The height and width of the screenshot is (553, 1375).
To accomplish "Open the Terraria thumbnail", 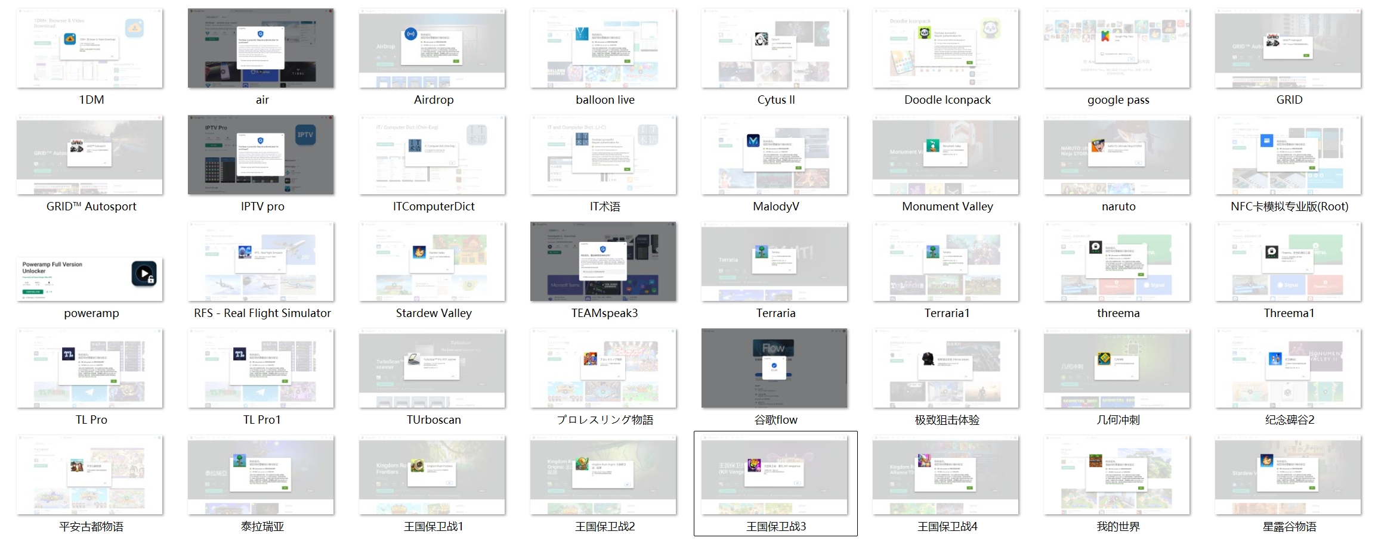I will pyautogui.click(x=774, y=262).
